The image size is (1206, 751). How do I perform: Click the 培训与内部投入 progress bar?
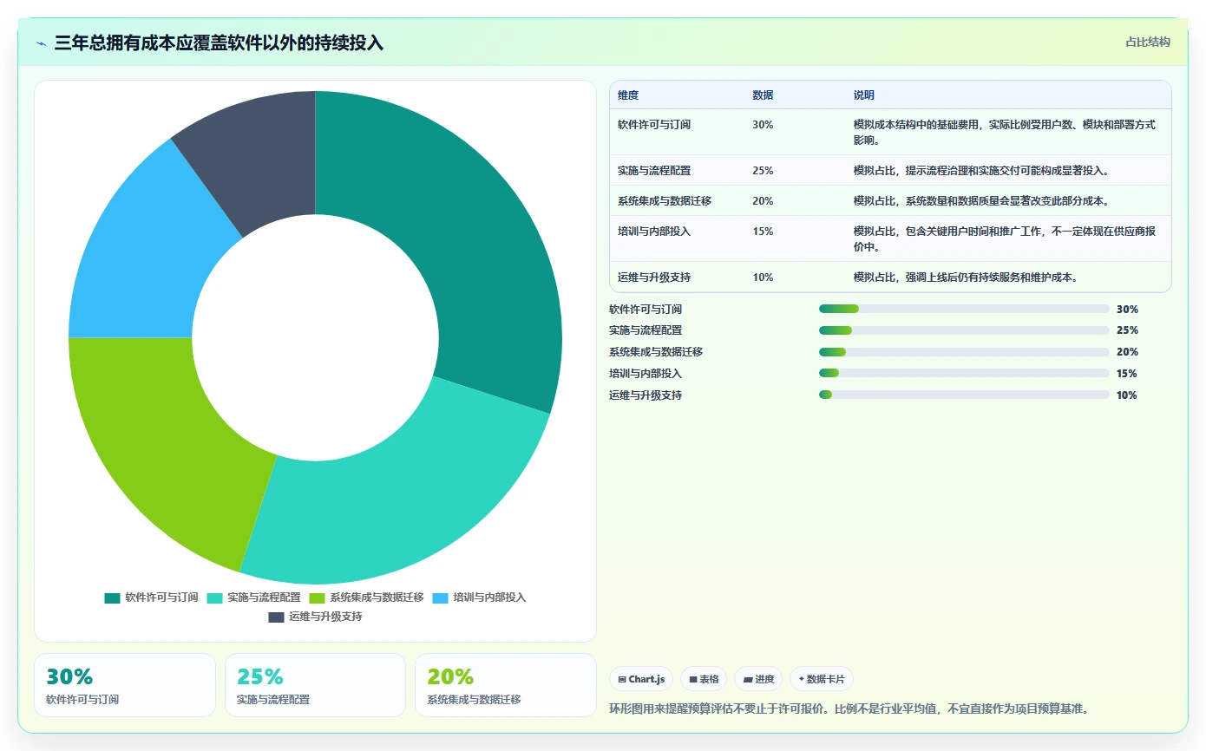point(964,374)
